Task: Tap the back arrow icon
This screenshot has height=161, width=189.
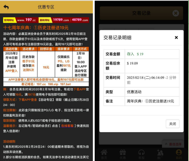Action: 6,7
